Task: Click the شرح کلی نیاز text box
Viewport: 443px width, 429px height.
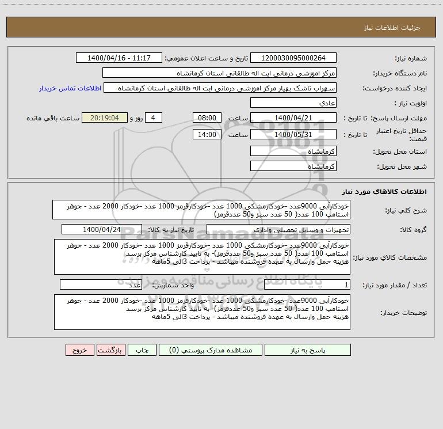Action: [x=201, y=210]
